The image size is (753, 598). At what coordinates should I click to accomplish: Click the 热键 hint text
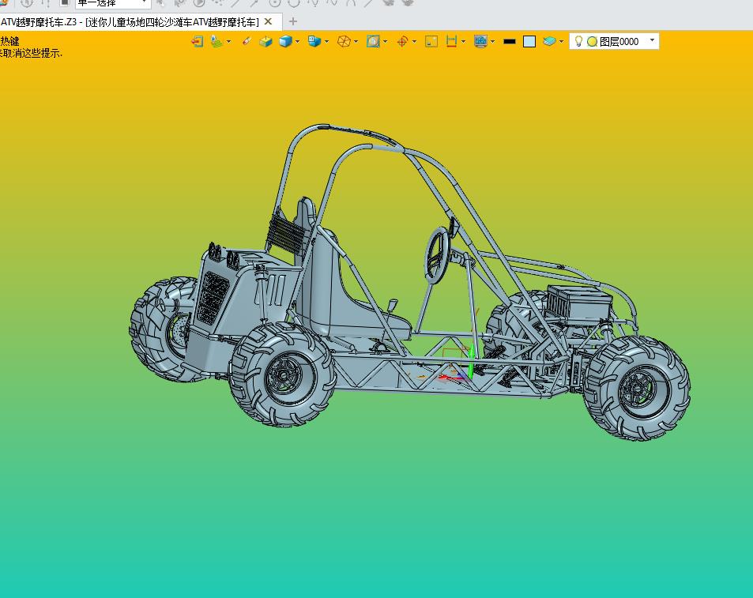pyautogui.click(x=9, y=41)
